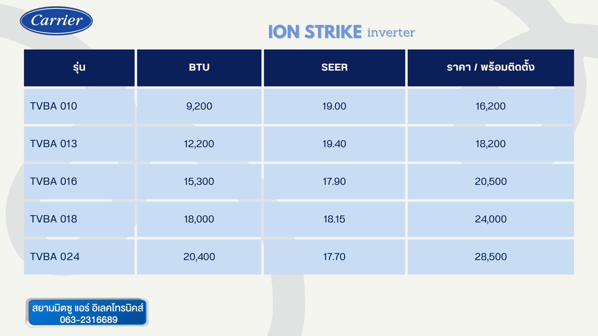This screenshot has height=336, width=598.
Task: Click the TVBA 010 model cell
Action: point(79,106)
